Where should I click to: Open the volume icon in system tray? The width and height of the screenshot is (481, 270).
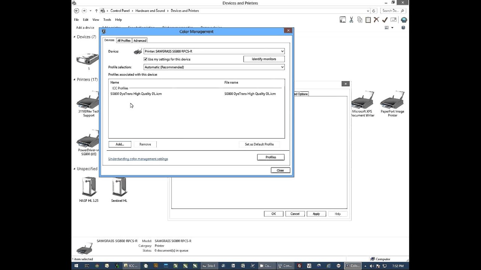click(372, 266)
